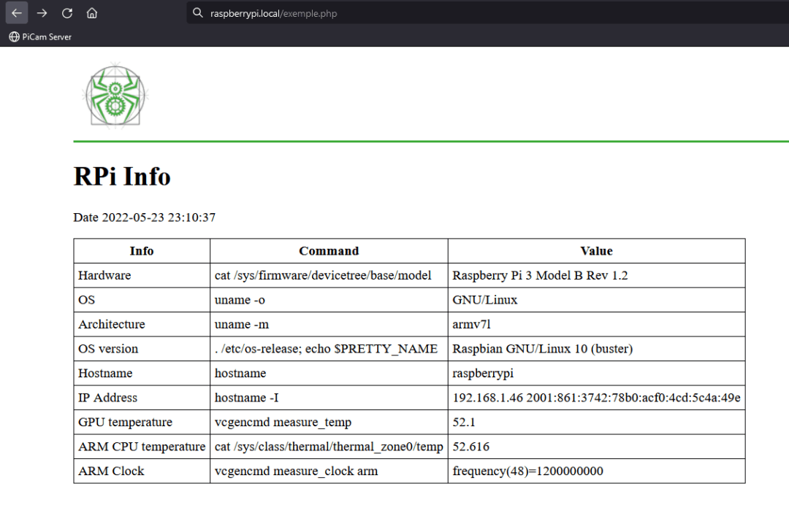Select the RPi Info page heading
Image resolution: width=789 pixels, height=508 pixels.
pos(122,176)
